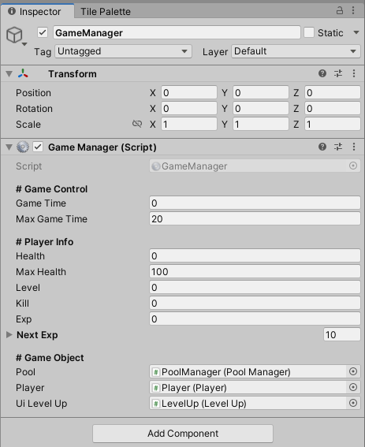
Task: Toggle the Scale constrain proportions link icon
Action: point(137,124)
